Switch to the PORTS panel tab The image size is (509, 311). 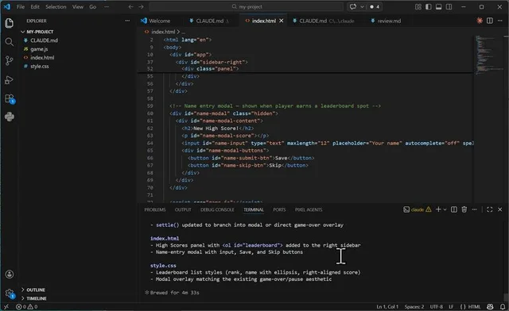point(279,209)
